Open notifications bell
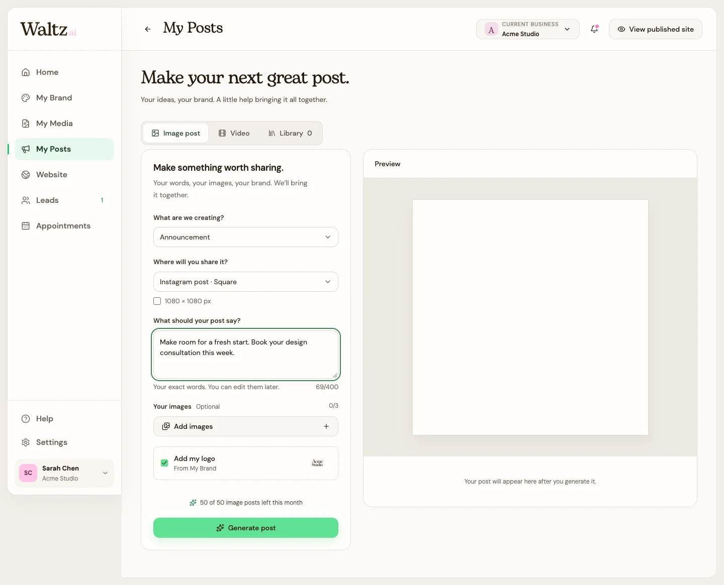The width and height of the screenshot is (724, 585). pyautogui.click(x=594, y=29)
